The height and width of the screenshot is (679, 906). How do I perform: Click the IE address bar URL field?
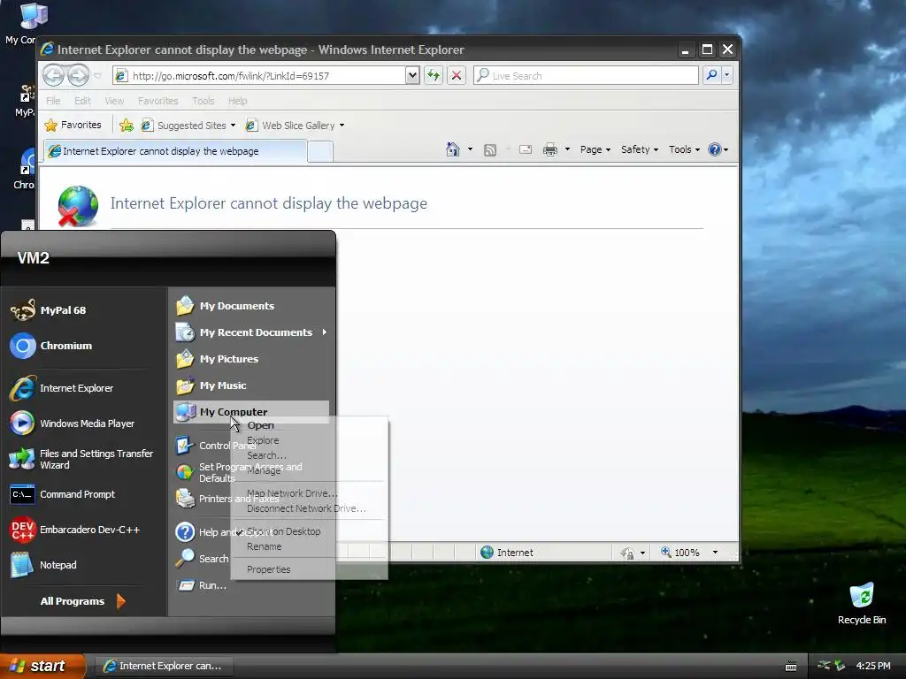(x=260, y=75)
